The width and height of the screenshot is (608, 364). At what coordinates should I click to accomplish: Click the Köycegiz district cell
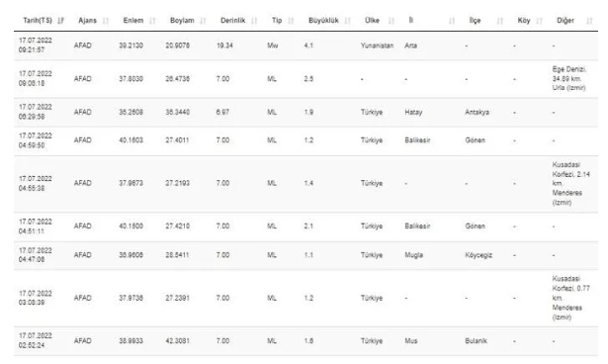click(x=478, y=255)
